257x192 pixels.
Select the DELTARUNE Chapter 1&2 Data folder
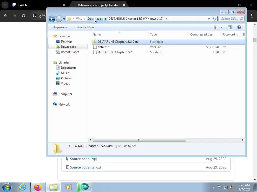point(118,42)
